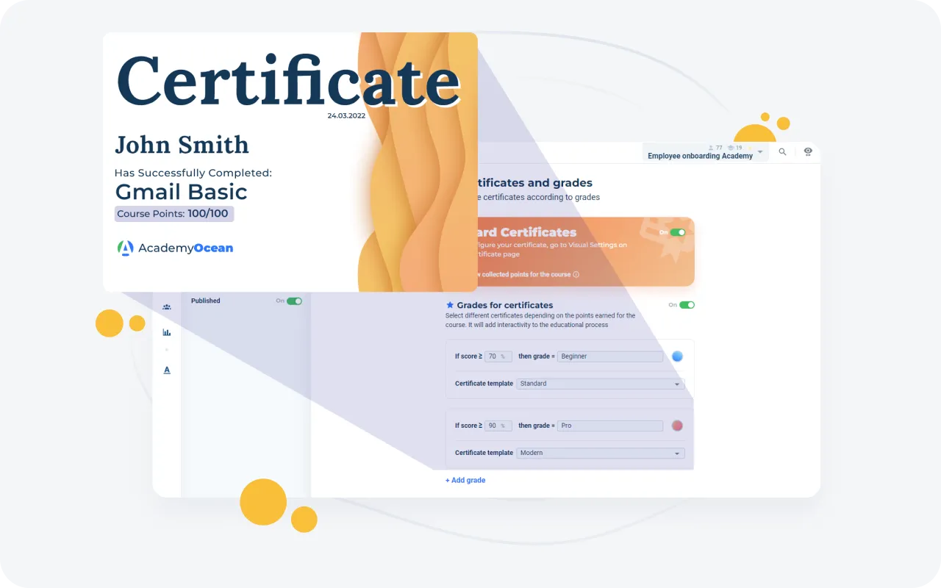This screenshot has height=588, width=941.
Task: Open the bar chart statistics icon
Action: click(167, 332)
